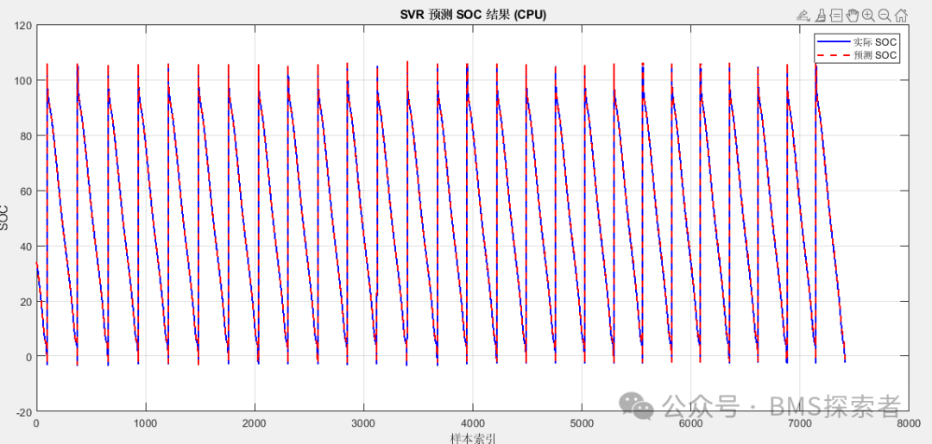Select the chart title SVR 预测 SOC 结果 (CPU)
This screenshot has height=444, width=932.
pyautogui.click(x=473, y=16)
